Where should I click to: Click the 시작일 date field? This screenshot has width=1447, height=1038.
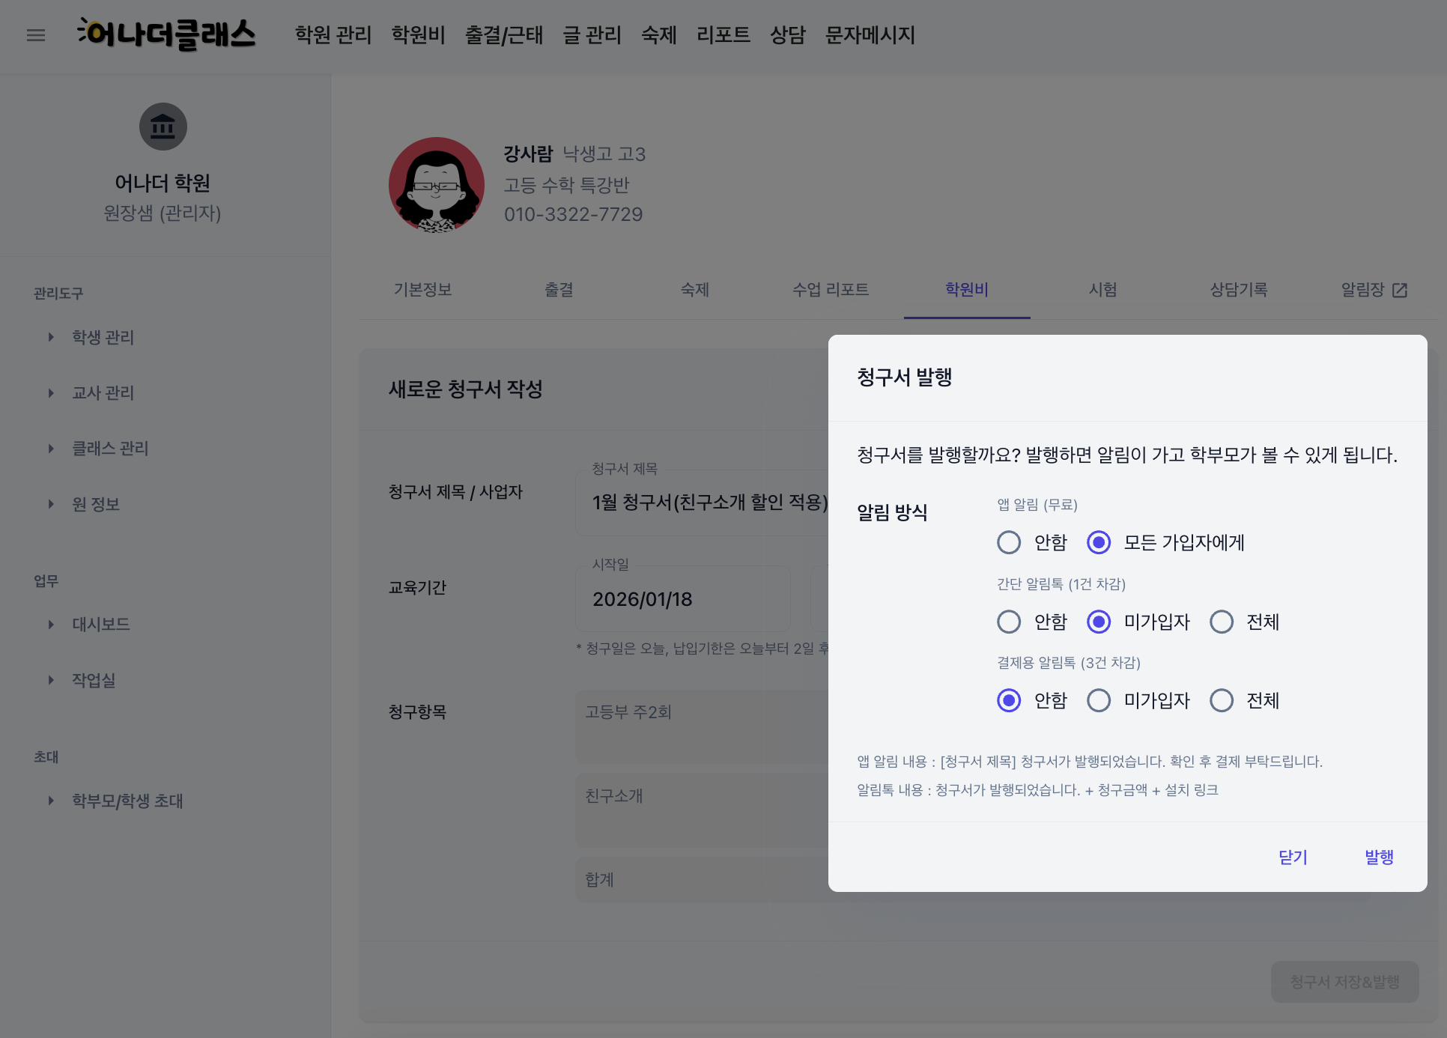[682, 599]
